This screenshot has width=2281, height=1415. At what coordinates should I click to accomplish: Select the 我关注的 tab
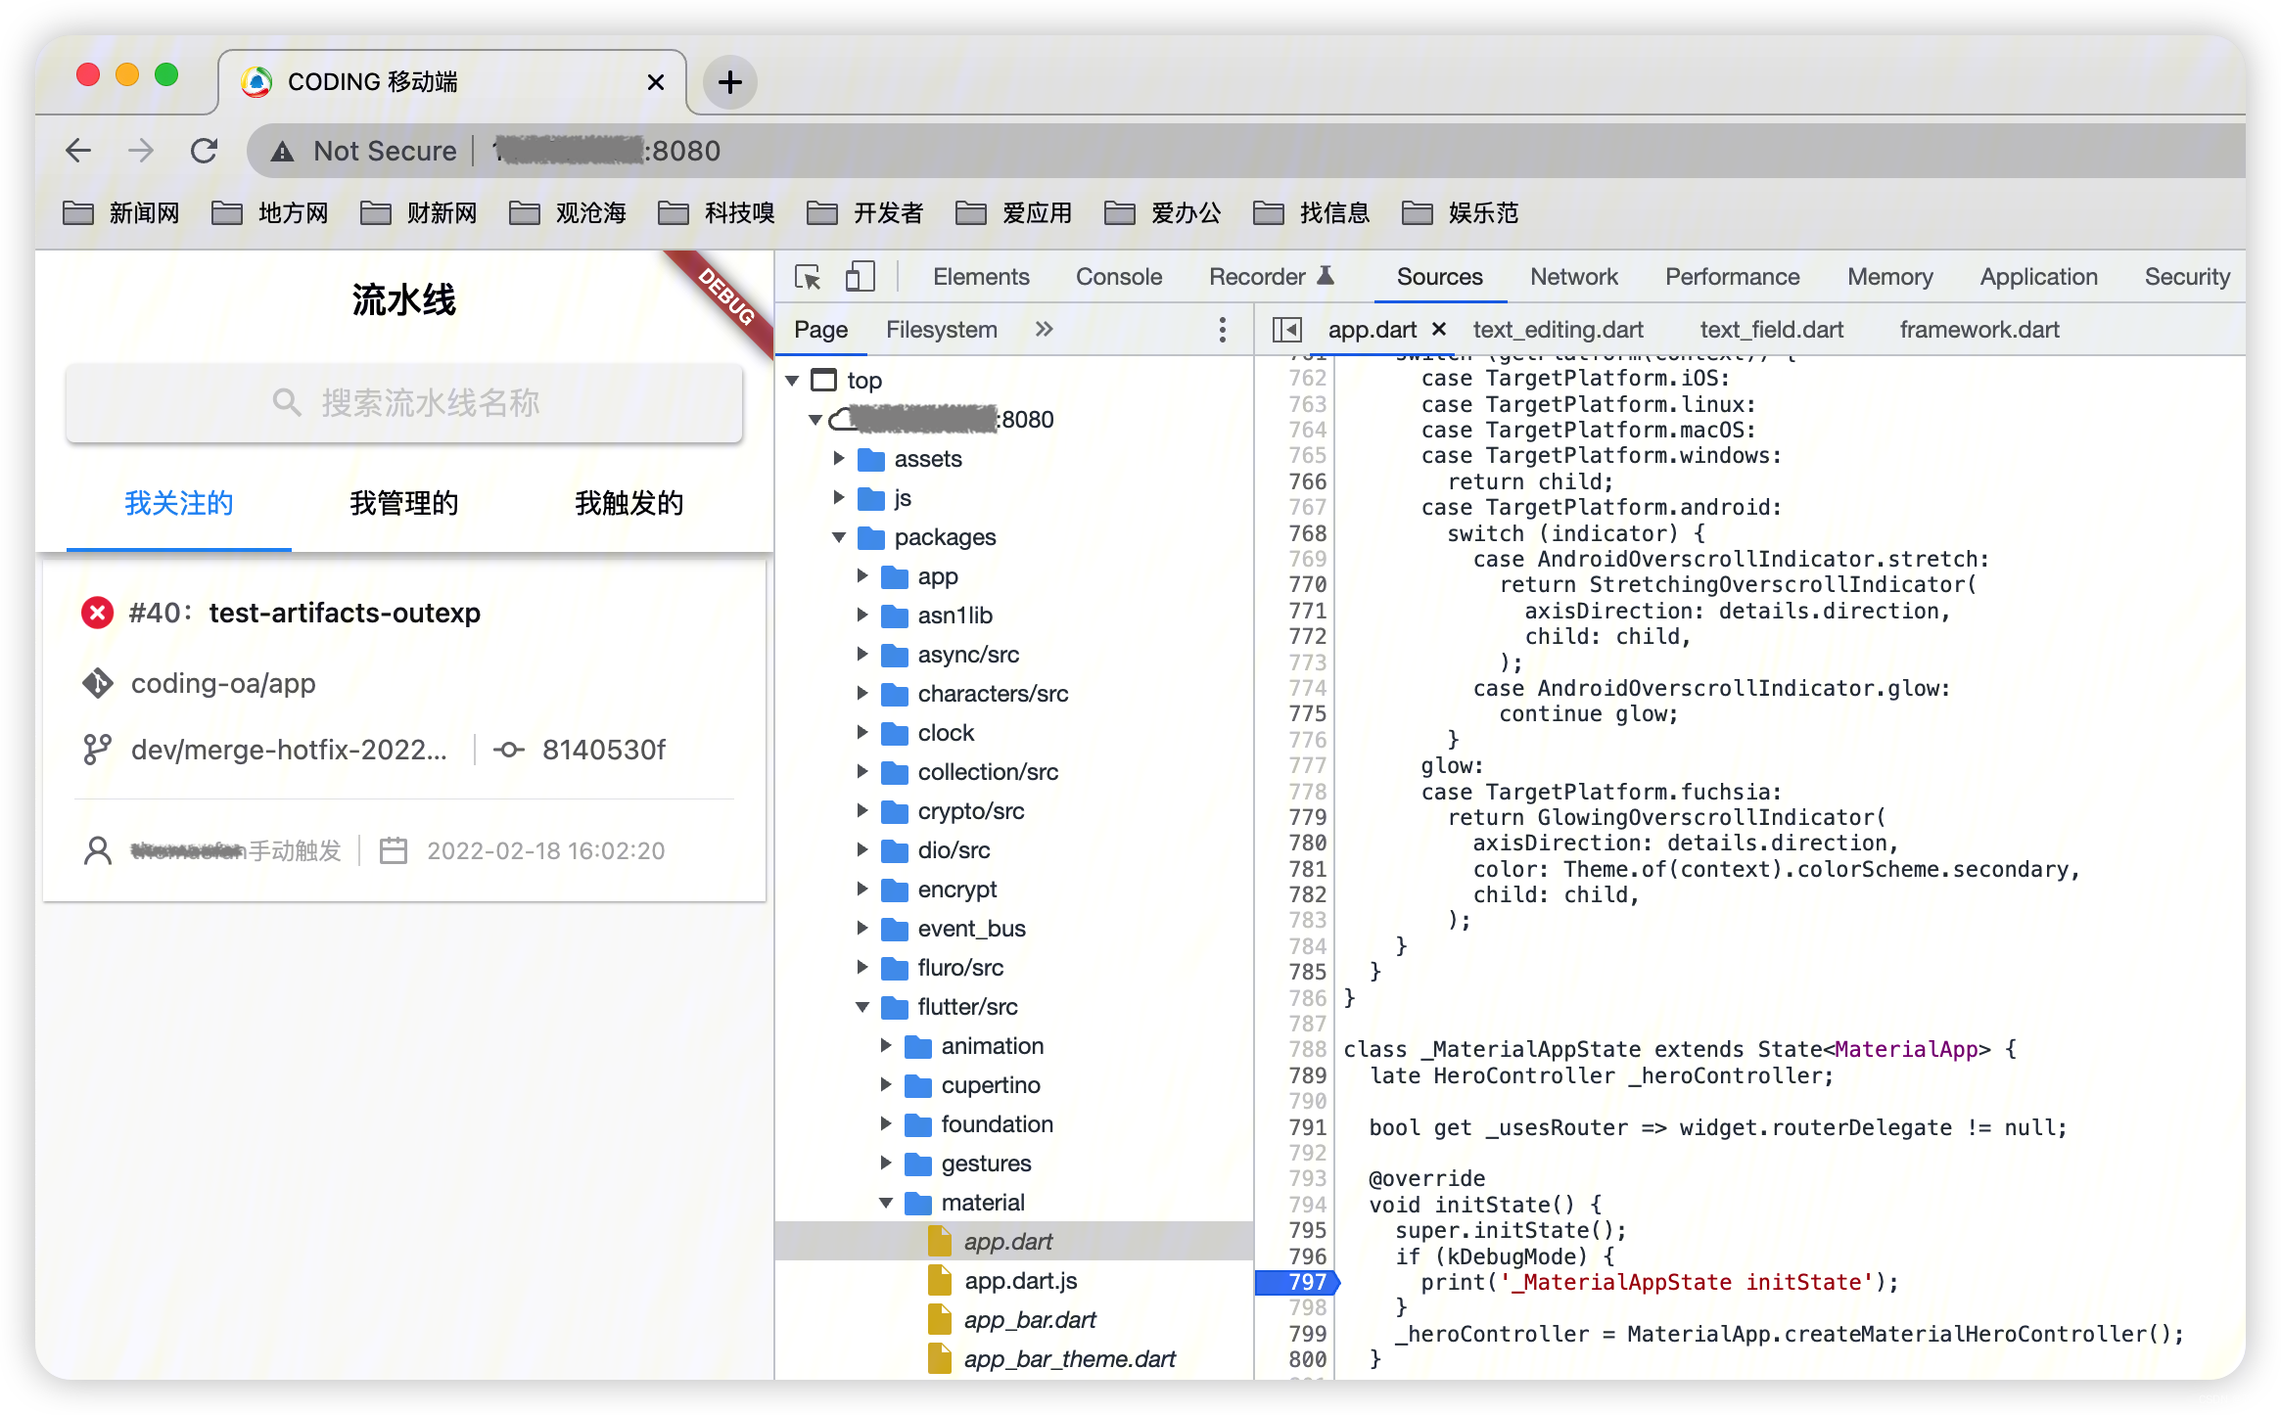tap(179, 503)
